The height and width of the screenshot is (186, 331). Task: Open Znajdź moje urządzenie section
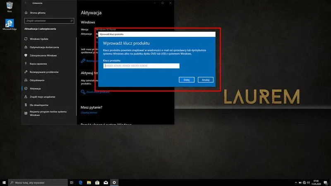pos(42,97)
